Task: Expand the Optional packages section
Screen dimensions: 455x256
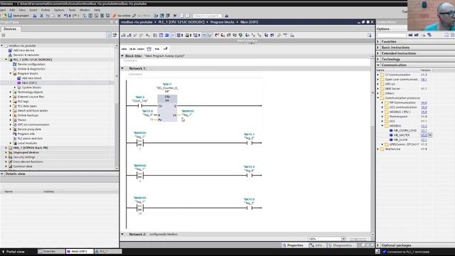Action: (x=378, y=245)
